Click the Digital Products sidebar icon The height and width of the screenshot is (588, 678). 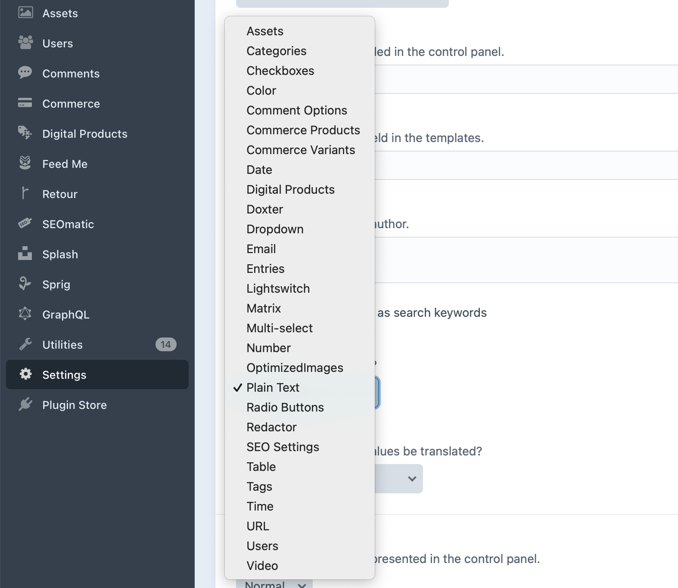click(25, 133)
